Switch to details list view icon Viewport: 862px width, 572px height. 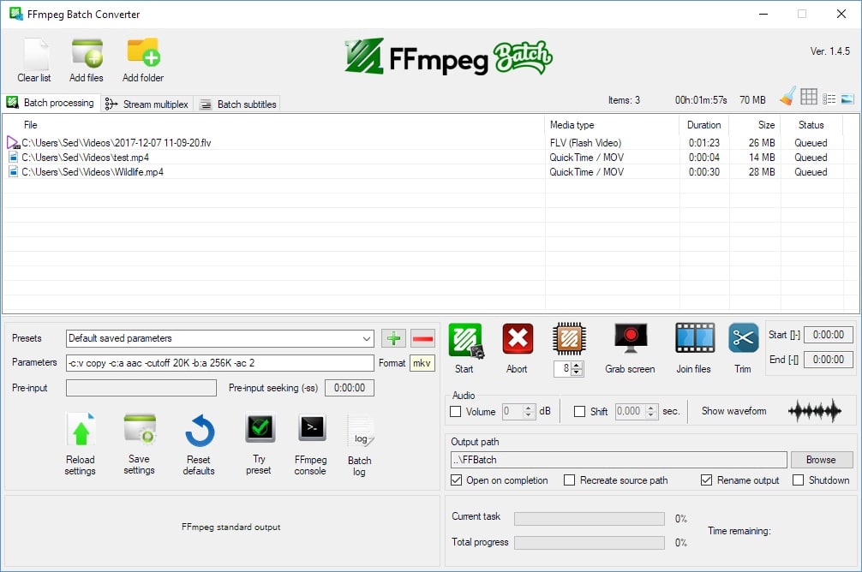point(829,99)
